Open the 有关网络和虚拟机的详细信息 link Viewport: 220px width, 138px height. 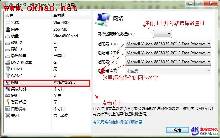pos(118,122)
